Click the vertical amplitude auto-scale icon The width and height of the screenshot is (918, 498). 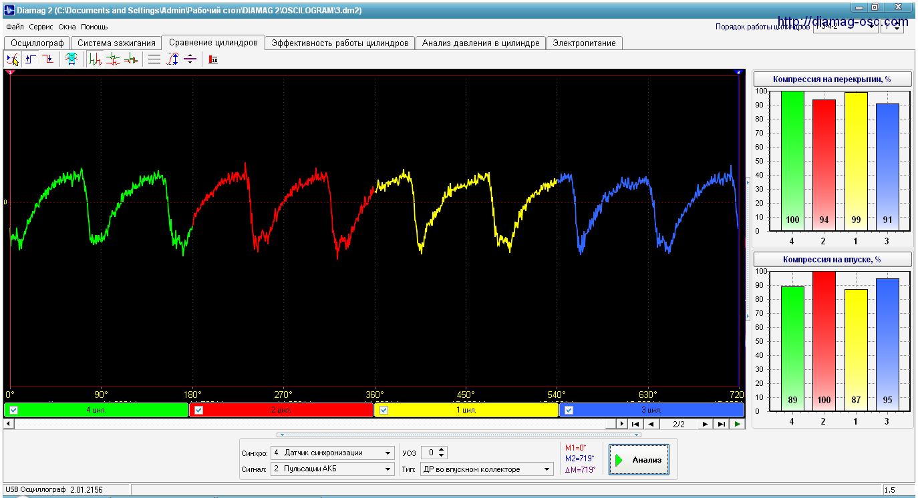172,59
